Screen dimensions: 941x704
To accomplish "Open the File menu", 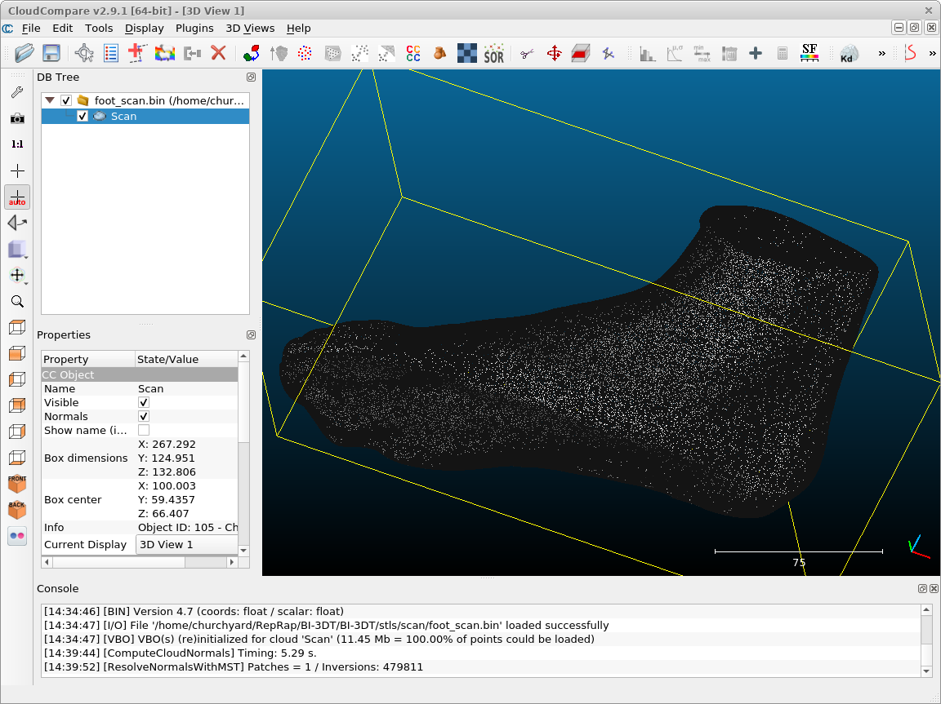I will point(30,29).
